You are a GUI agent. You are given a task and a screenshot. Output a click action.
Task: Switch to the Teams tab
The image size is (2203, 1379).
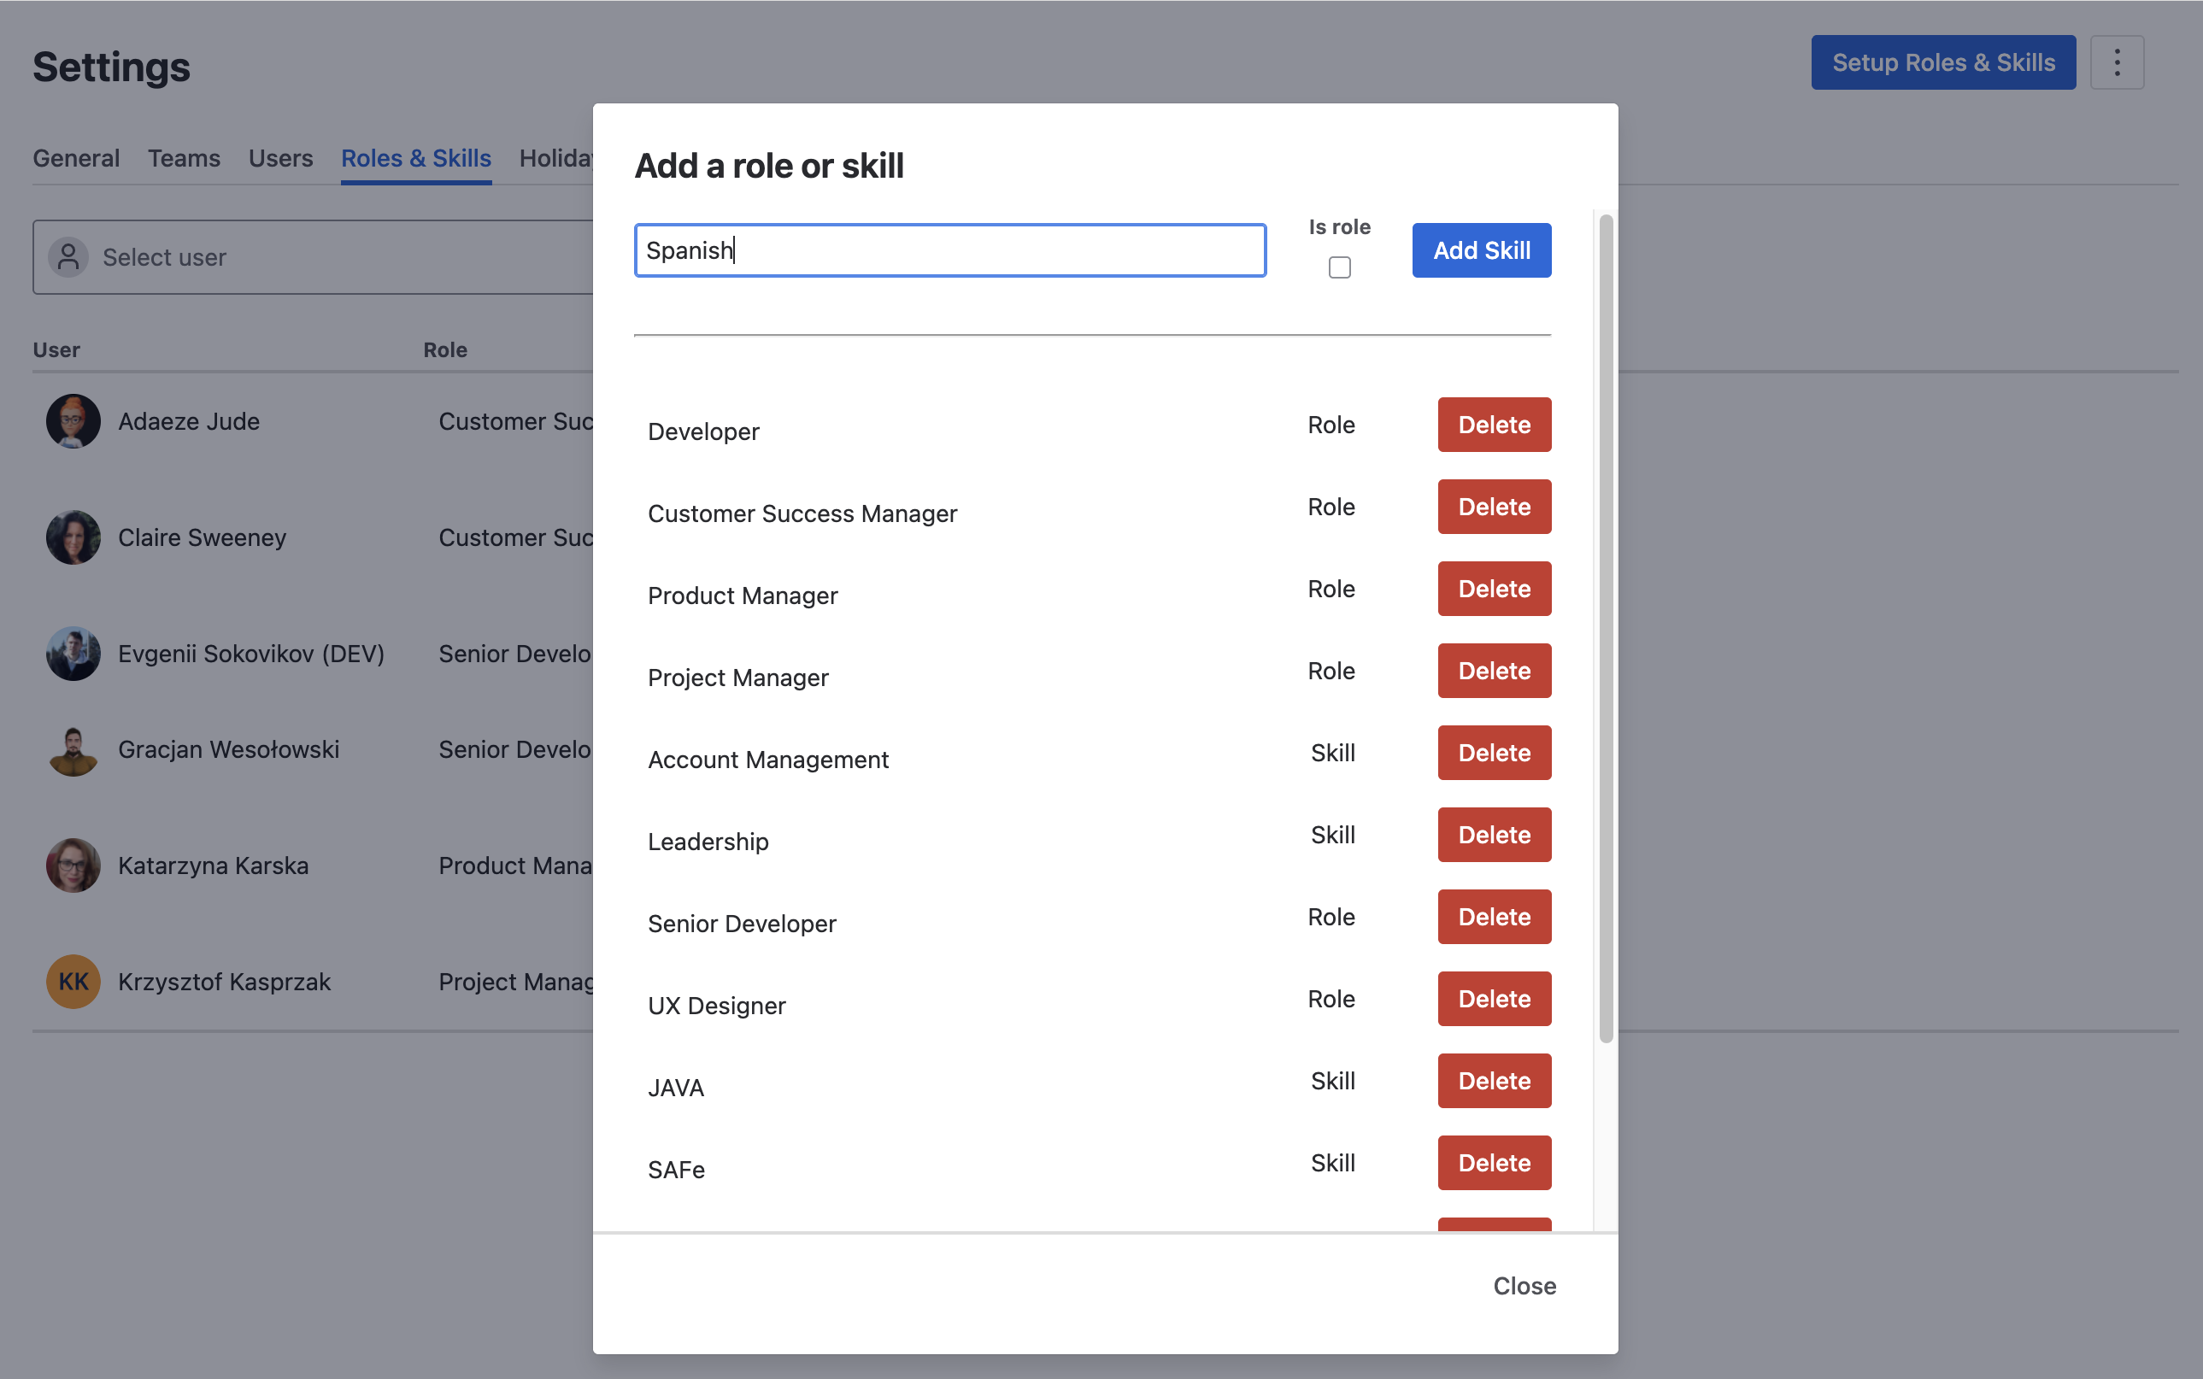[x=184, y=158]
